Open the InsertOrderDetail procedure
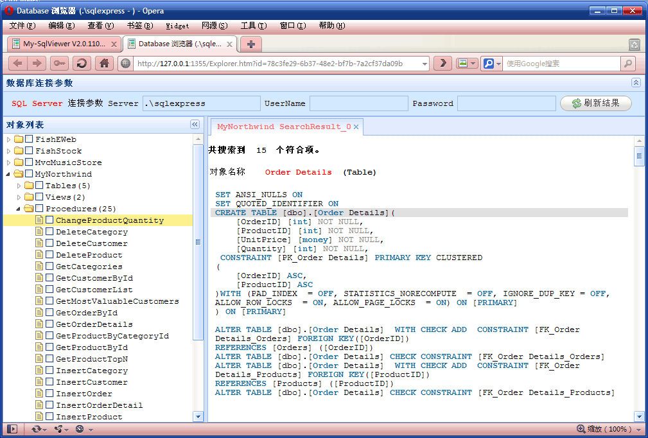Viewport: 648px width, 438px height. [99, 405]
